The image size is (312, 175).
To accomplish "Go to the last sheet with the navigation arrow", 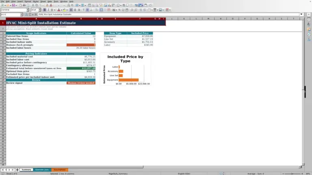I will pyautogui.click(x=13, y=170).
